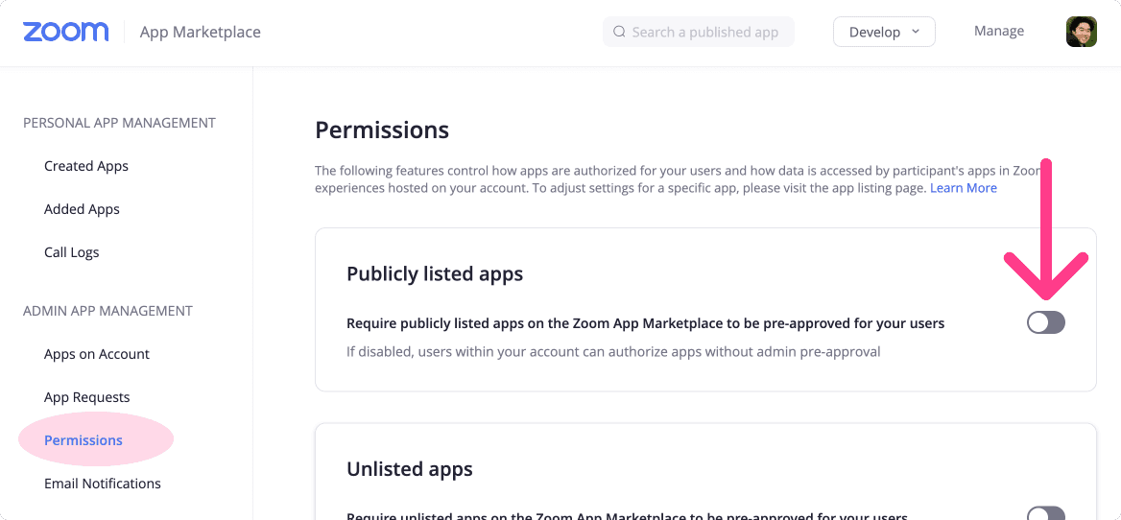Click the Publicly listed apps heading
The width and height of the screenshot is (1121, 520).
pyautogui.click(x=435, y=273)
